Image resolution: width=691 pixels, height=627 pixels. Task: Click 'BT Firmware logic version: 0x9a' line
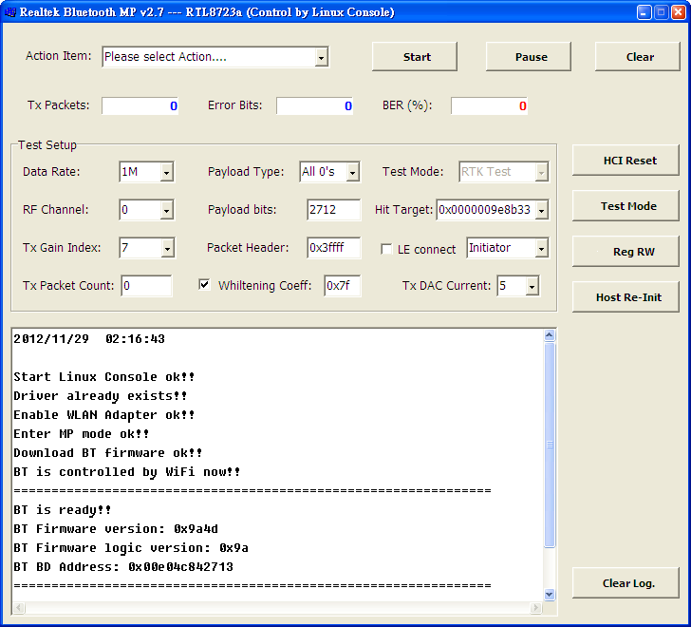131,547
